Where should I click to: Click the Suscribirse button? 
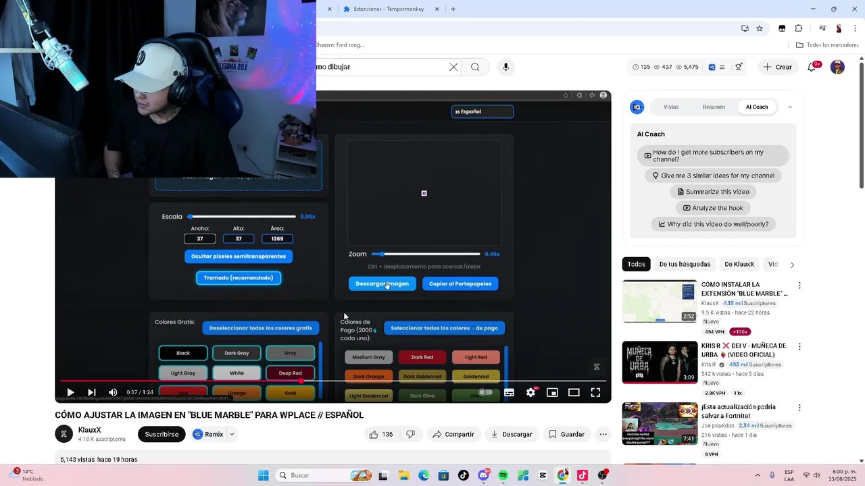[162, 434]
